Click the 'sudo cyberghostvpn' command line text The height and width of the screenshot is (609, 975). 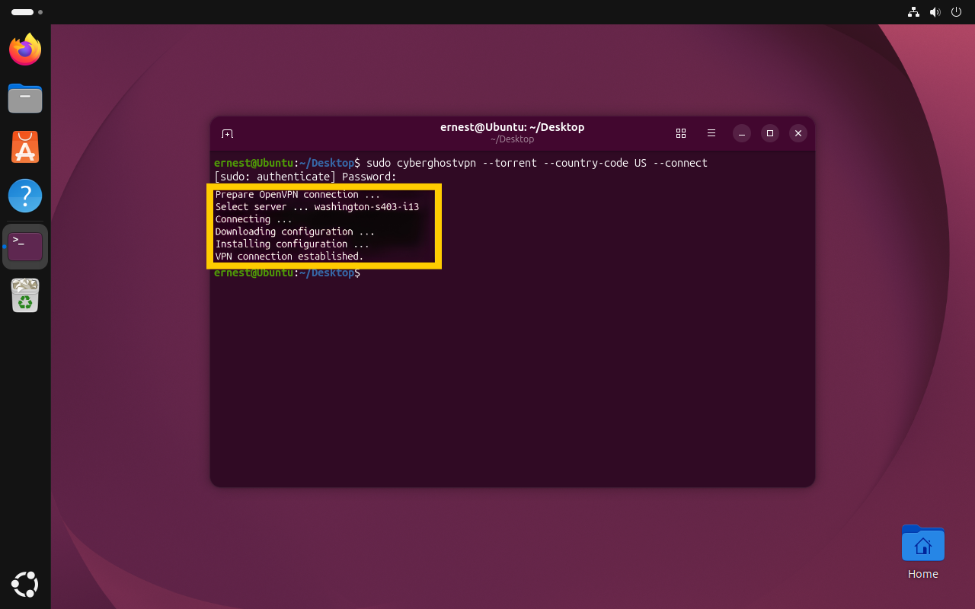537,163
